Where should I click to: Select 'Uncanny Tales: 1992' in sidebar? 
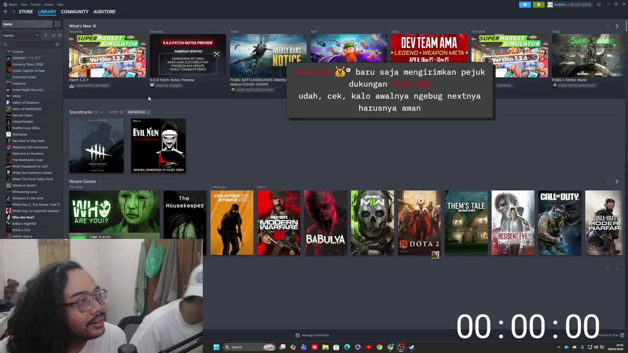[27, 64]
